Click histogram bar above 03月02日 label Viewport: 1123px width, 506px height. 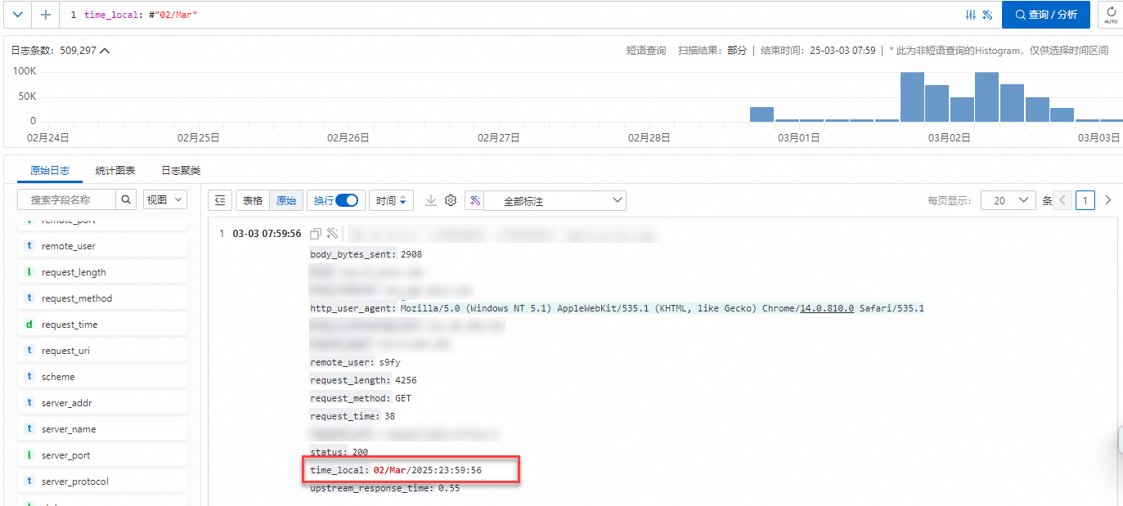pos(962,110)
